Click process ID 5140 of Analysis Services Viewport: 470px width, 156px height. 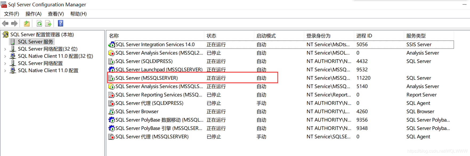coord(362,86)
